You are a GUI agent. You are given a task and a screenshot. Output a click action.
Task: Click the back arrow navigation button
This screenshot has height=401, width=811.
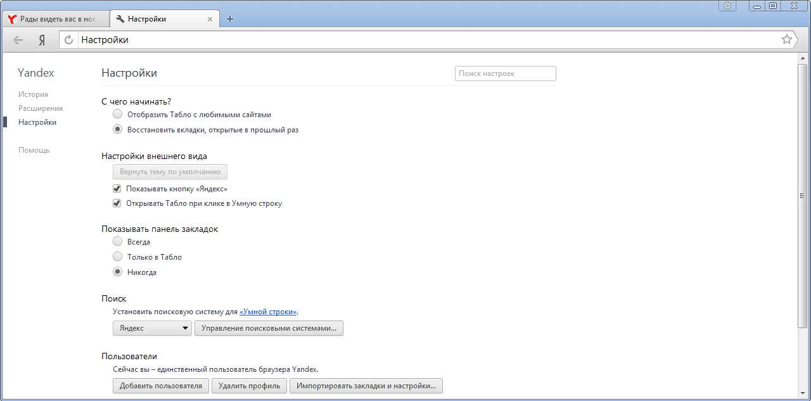point(18,40)
